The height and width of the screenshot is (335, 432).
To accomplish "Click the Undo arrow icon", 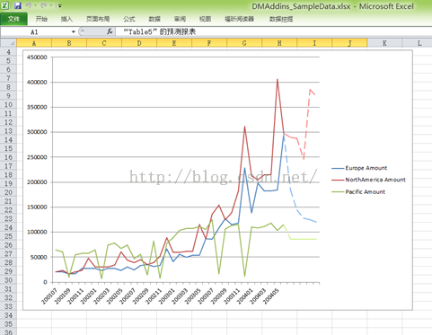I will click(28, 5).
